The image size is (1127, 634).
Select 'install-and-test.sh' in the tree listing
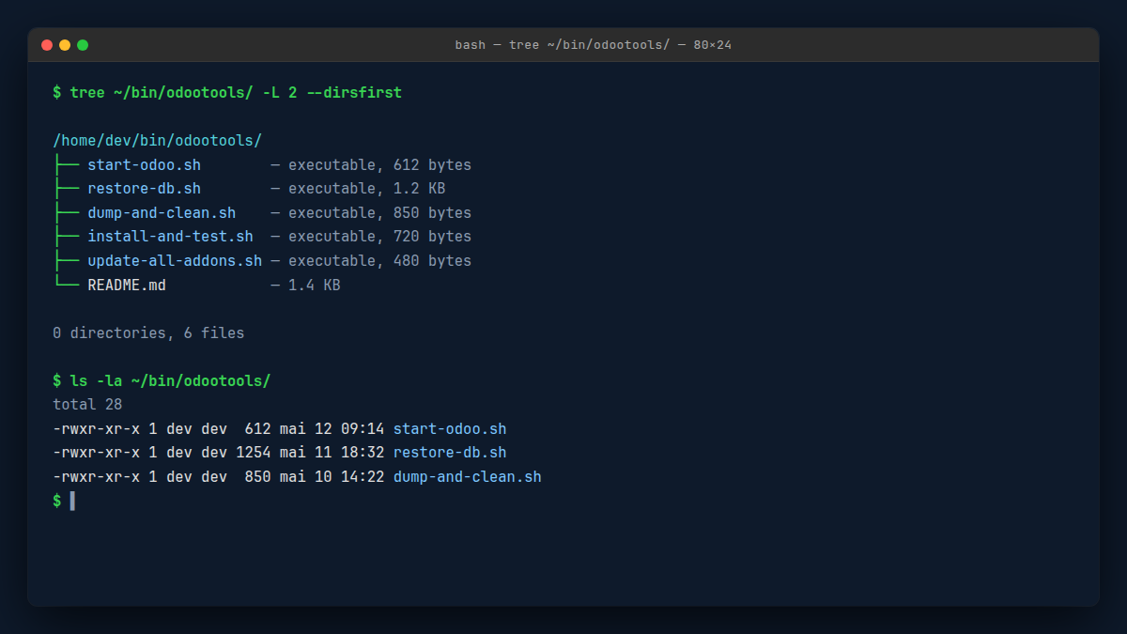click(170, 237)
